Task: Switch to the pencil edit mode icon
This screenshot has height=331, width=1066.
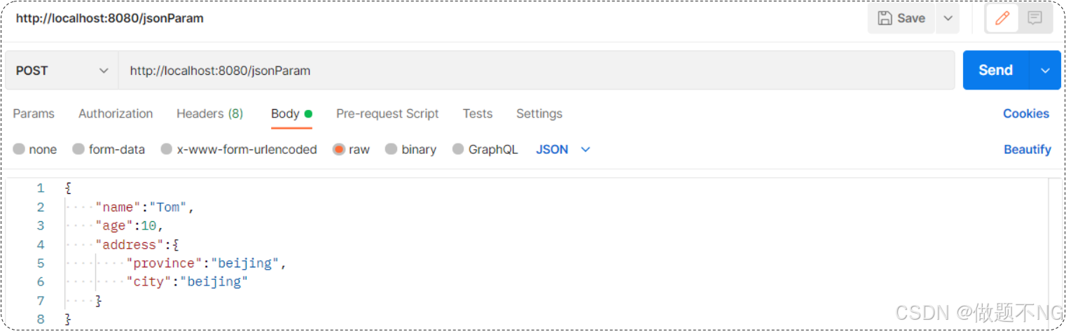Action: point(1002,18)
